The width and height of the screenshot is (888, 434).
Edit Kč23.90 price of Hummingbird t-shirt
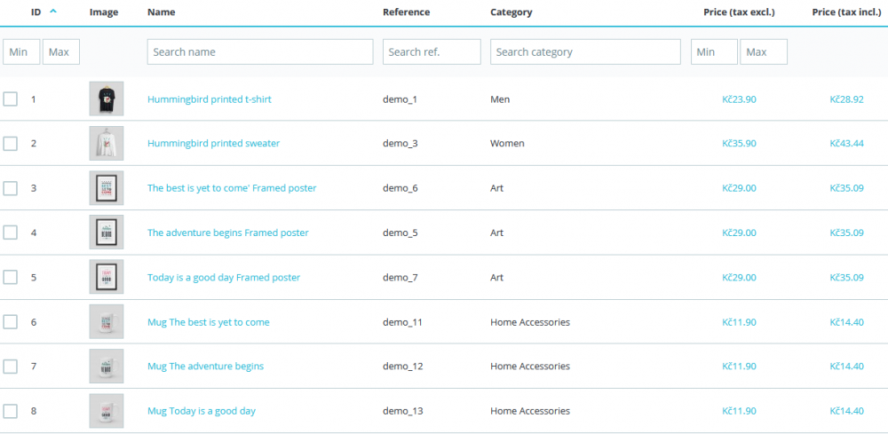tap(739, 99)
